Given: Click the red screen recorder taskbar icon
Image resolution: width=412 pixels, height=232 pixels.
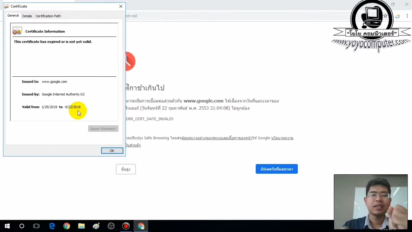Looking at the screenshot, I should click(126, 226).
